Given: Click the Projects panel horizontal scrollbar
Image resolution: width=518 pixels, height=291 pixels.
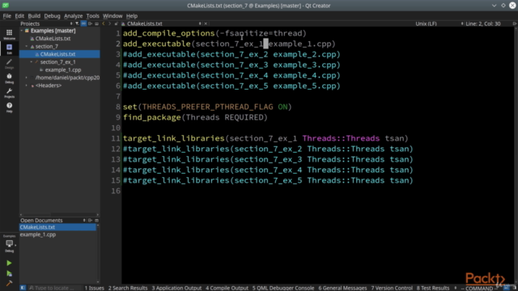Looking at the screenshot, I should click(x=59, y=215).
